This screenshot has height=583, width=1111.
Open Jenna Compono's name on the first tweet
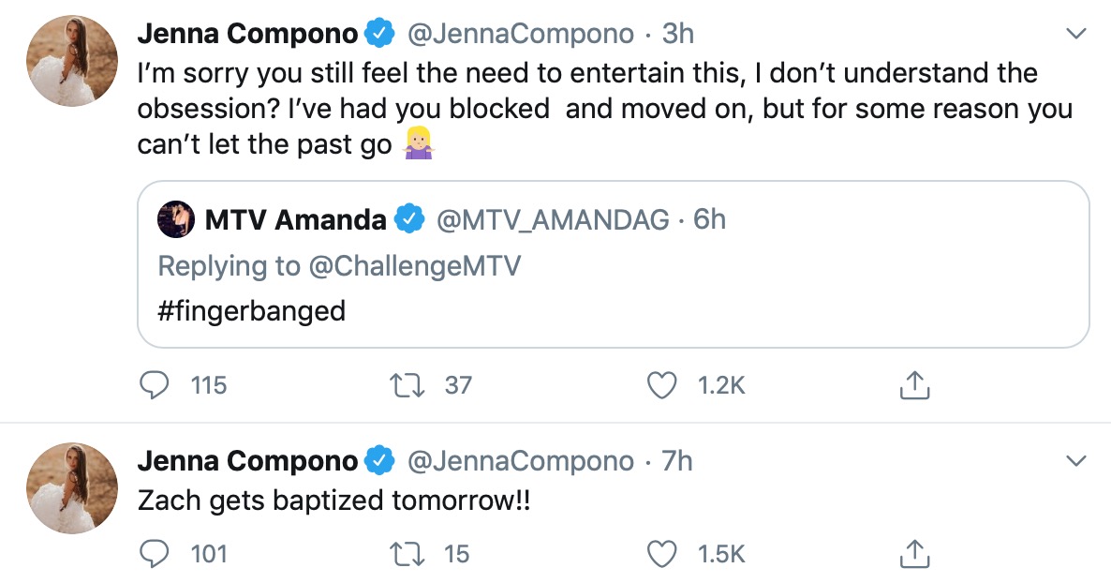pos(248,34)
